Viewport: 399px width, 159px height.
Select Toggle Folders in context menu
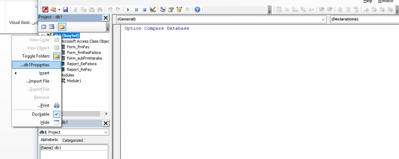(x=36, y=56)
